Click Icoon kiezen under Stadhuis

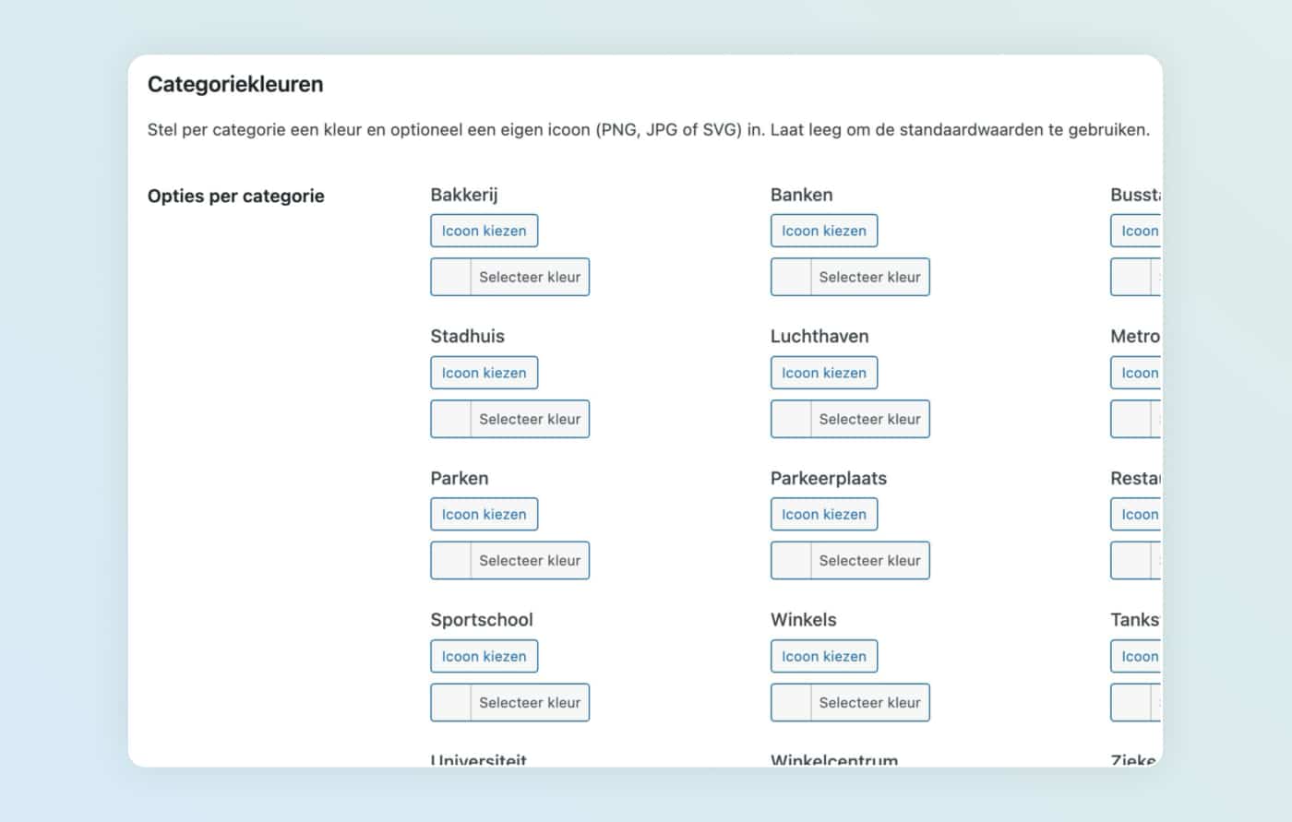pos(484,373)
